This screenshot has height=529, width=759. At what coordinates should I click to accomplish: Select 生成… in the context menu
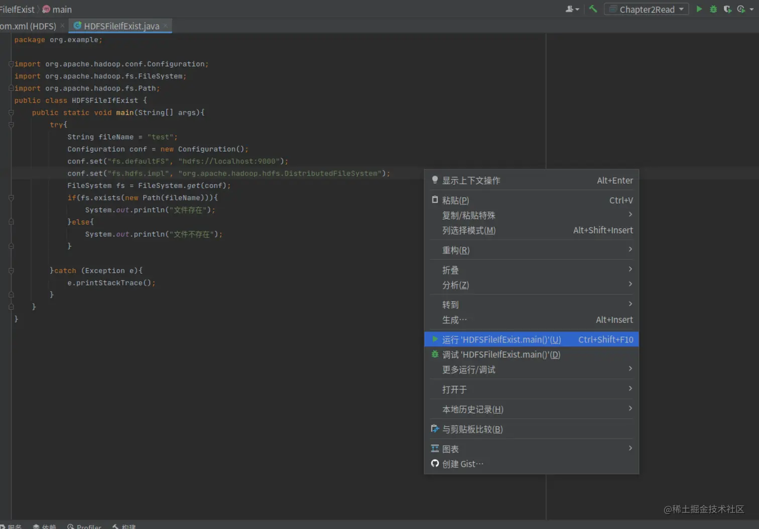pos(532,320)
